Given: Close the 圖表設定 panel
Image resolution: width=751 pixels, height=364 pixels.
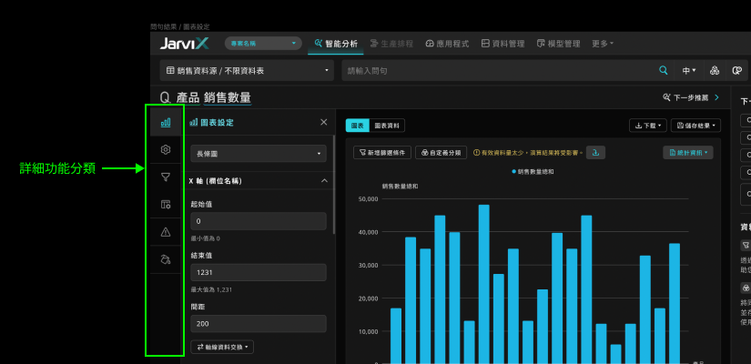Looking at the screenshot, I should (324, 122).
